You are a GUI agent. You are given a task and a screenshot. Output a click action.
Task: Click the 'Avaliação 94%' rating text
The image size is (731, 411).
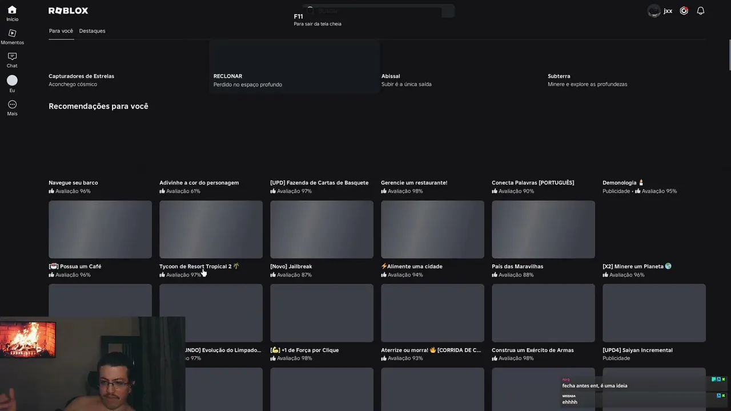[x=405, y=275]
